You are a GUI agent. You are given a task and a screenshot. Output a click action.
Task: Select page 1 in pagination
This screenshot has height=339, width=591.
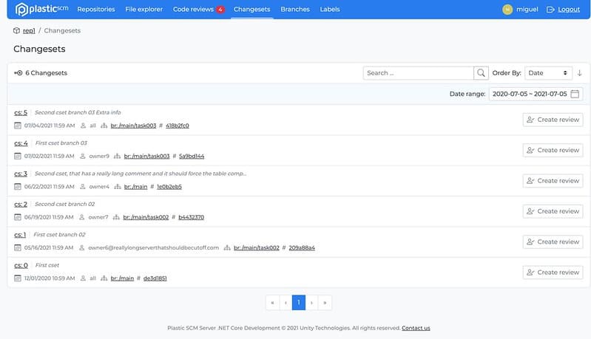click(x=299, y=303)
